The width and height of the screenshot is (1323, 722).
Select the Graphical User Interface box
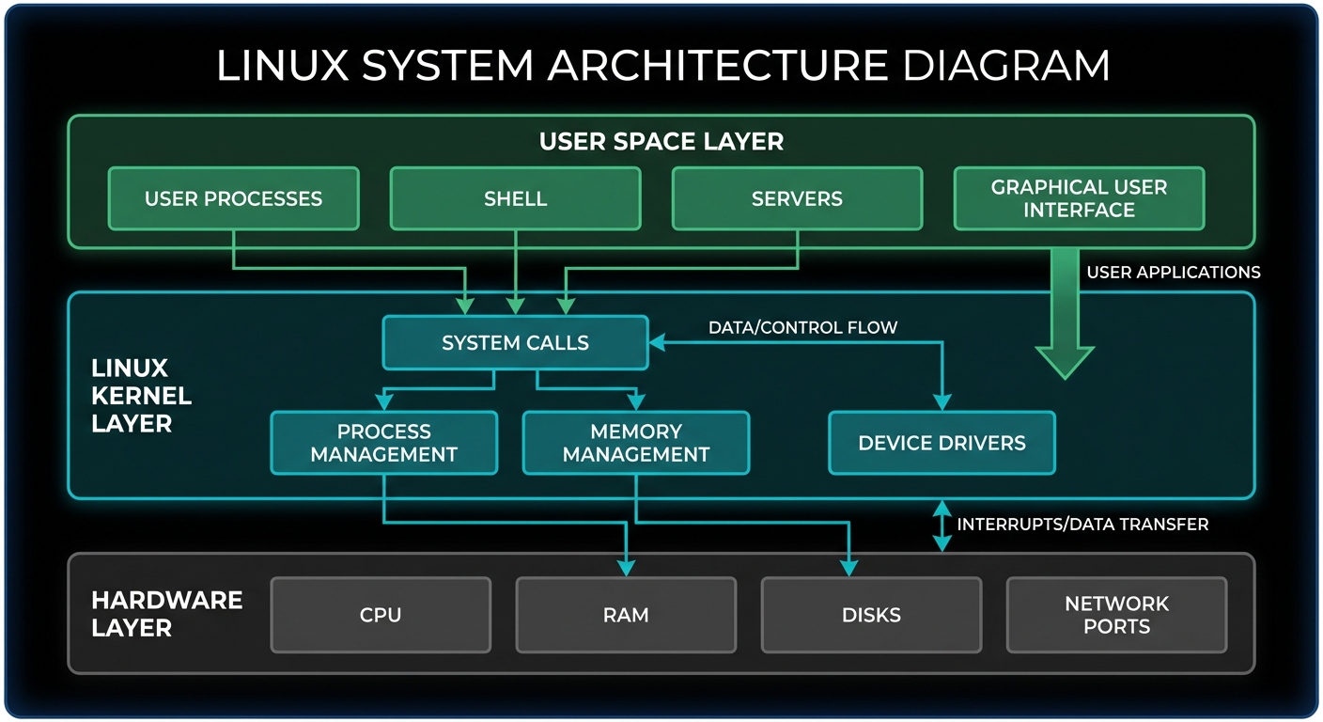pos(1079,198)
